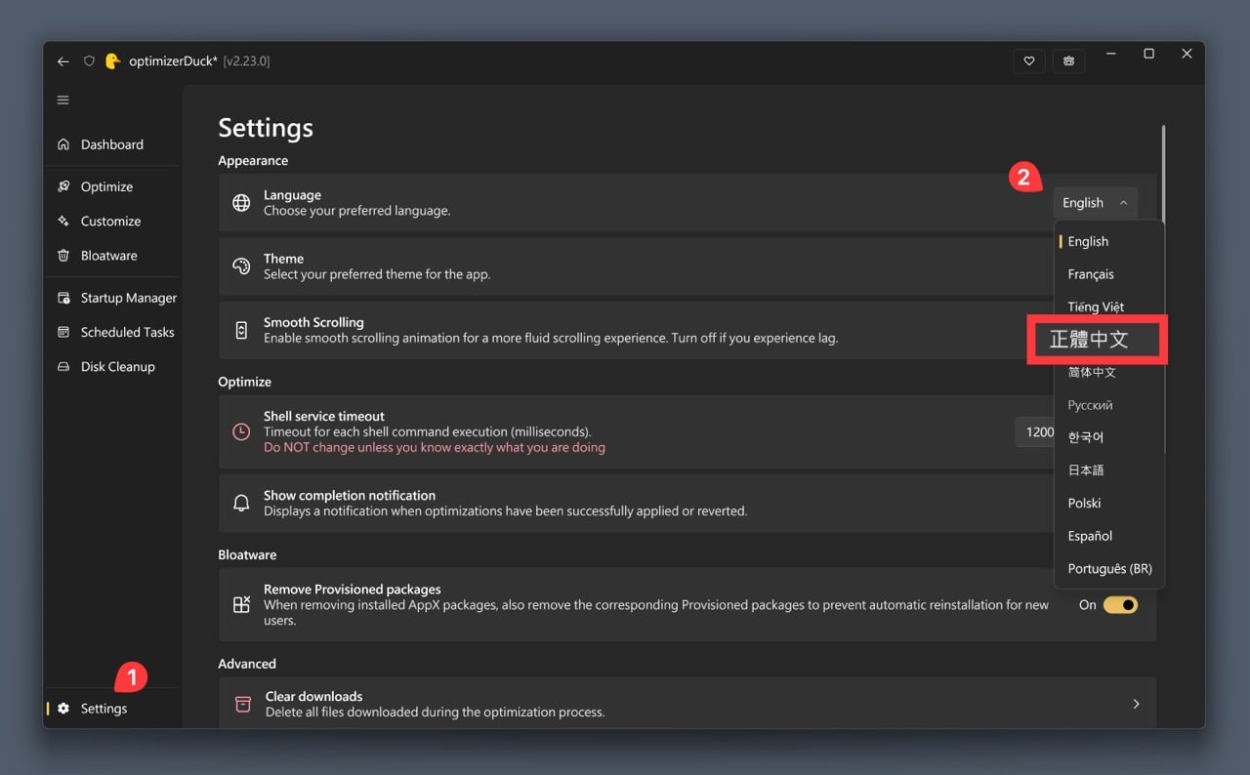Click the Language globe icon
Image resolution: width=1250 pixels, height=775 pixels.
click(x=241, y=203)
